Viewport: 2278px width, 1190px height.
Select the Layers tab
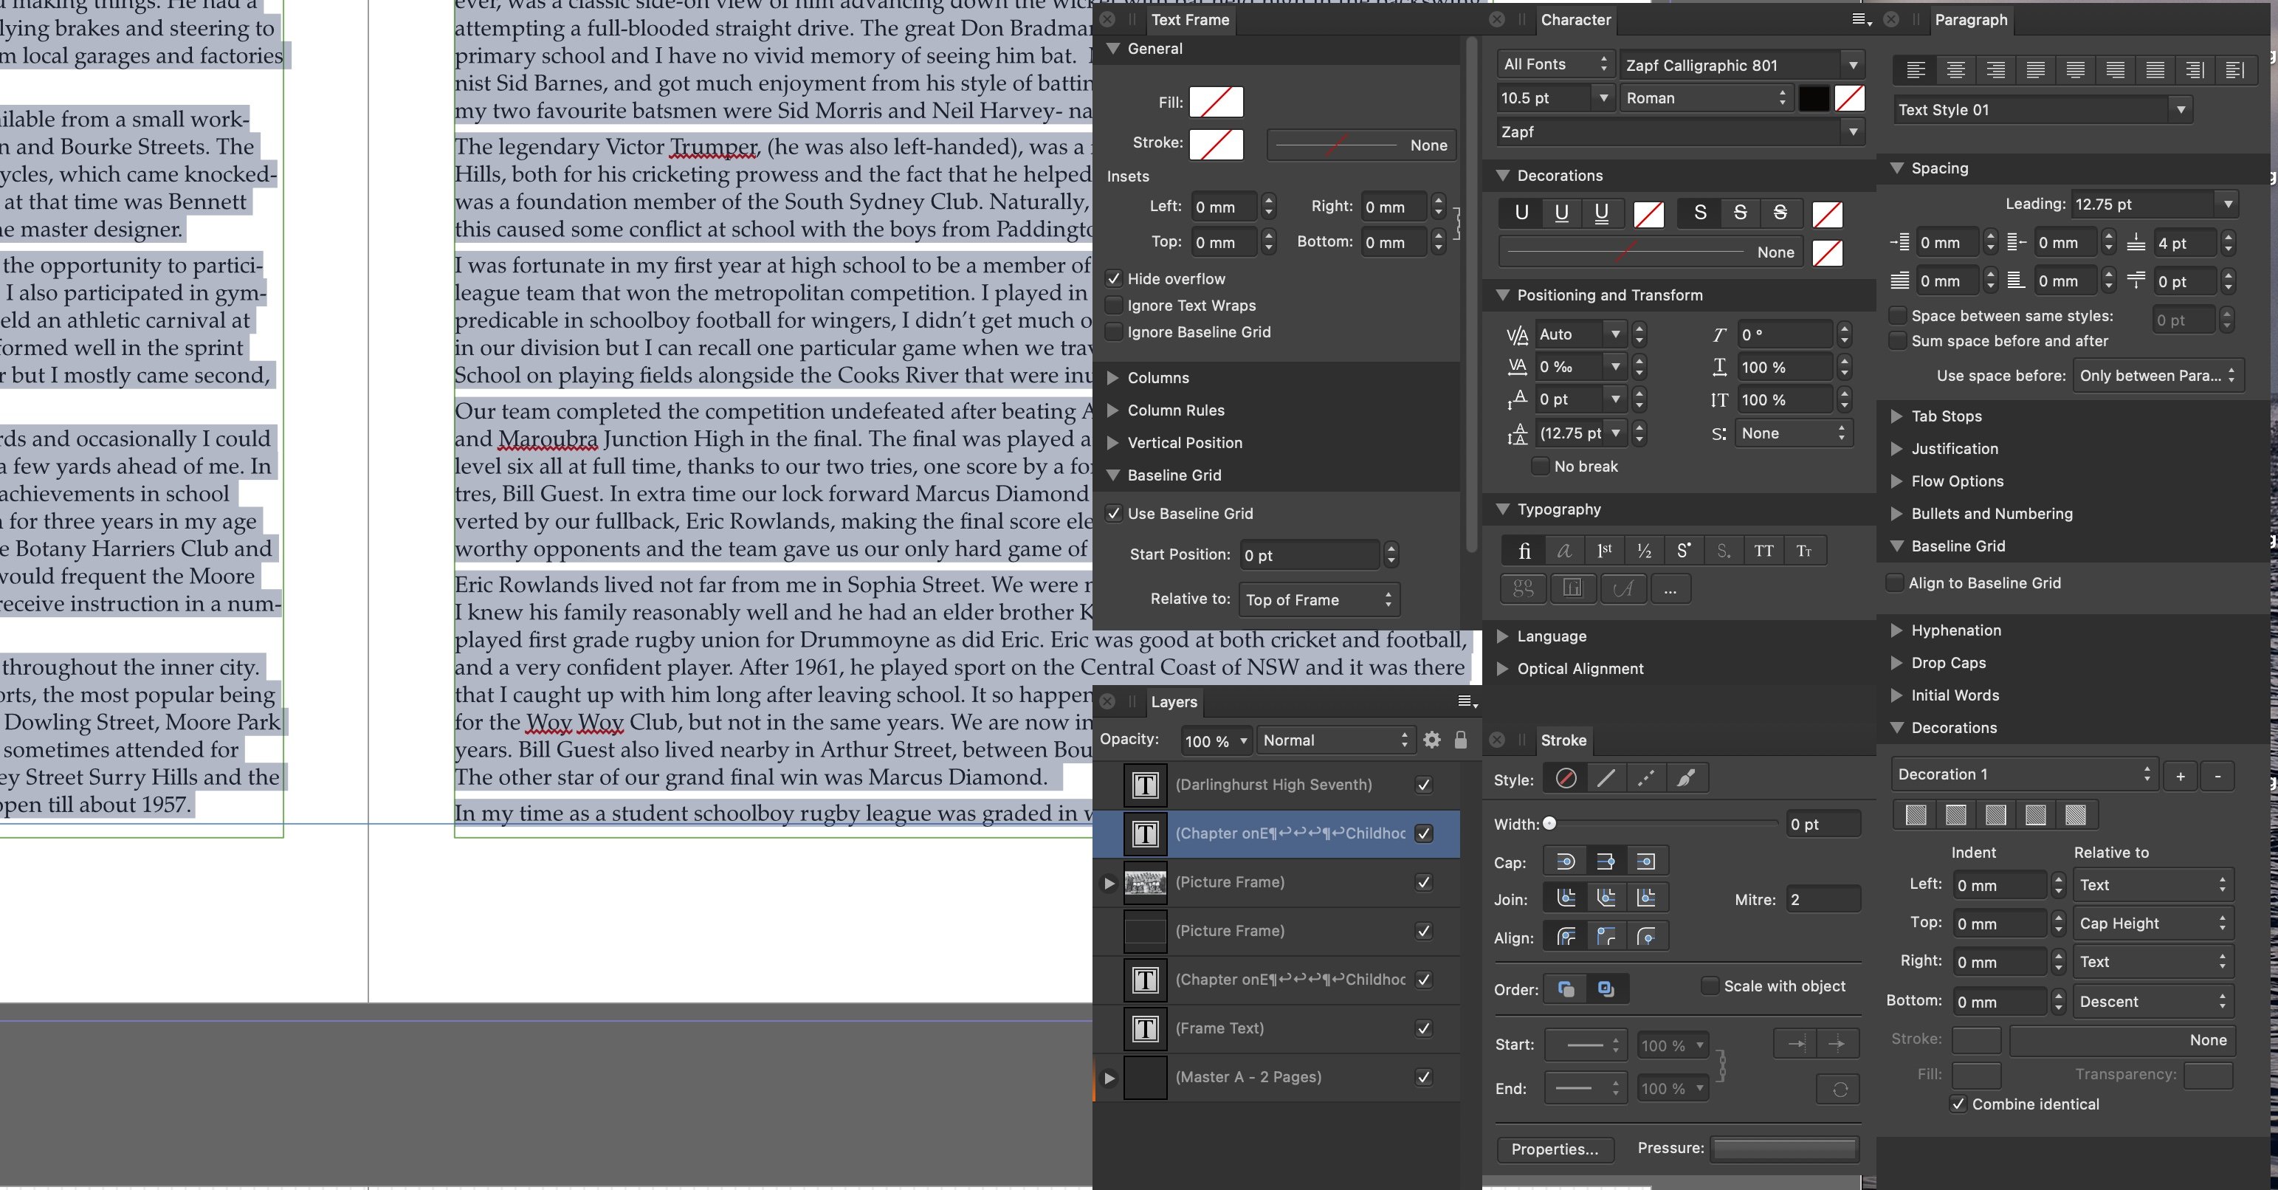pyautogui.click(x=1174, y=702)
